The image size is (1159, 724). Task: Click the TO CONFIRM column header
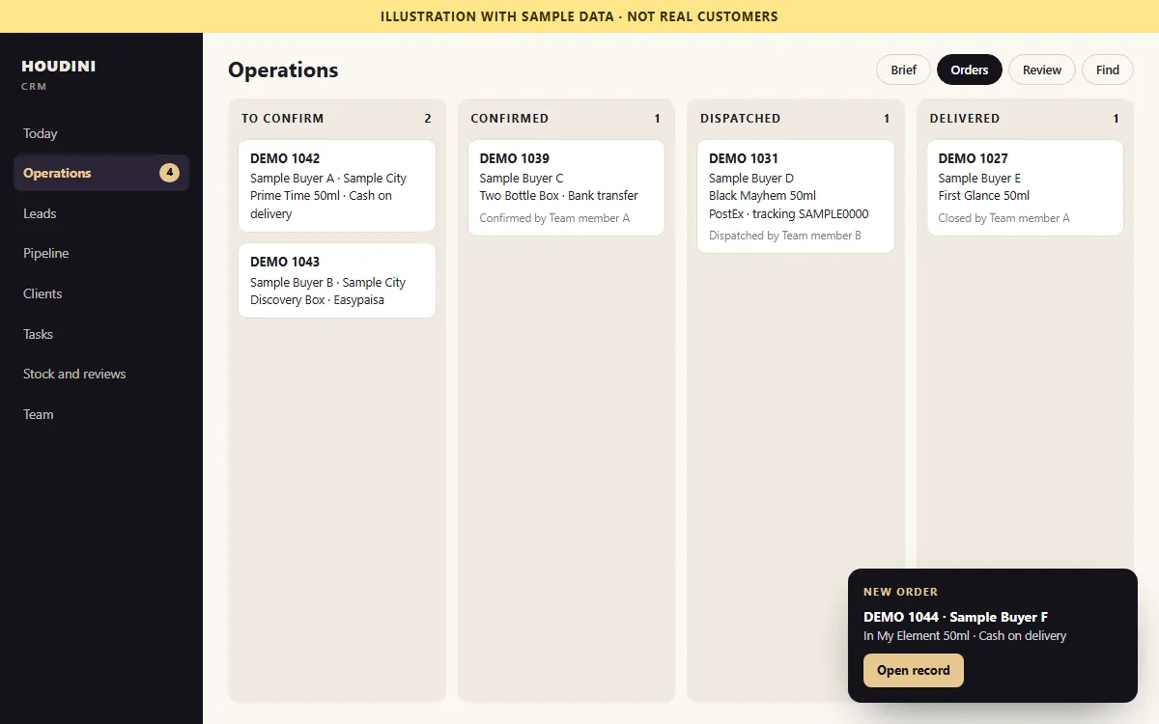[283, 119]
